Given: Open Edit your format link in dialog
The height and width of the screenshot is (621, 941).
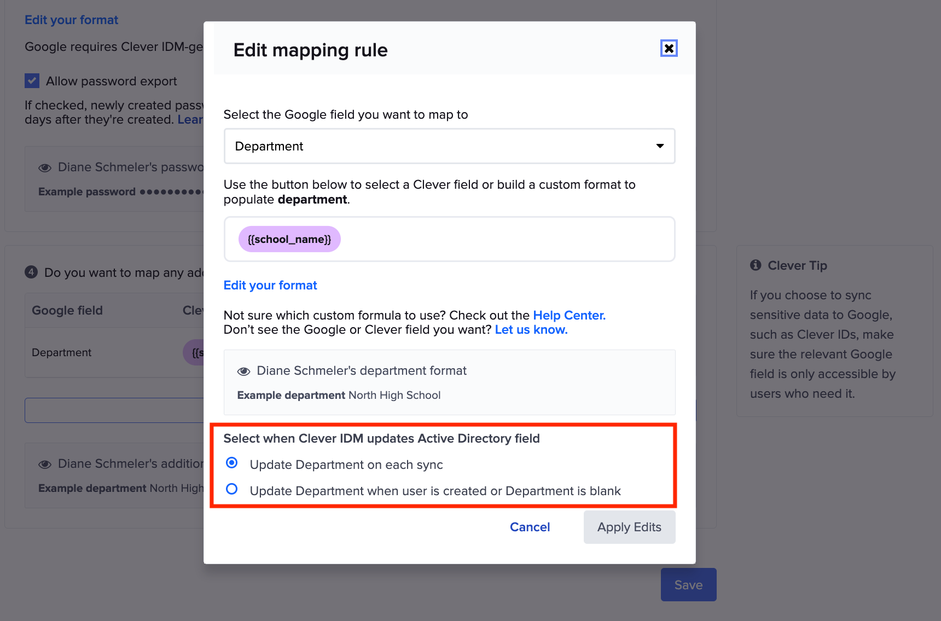Looking at the screenshot, I should pyautogui.click(x=270, y=285).
